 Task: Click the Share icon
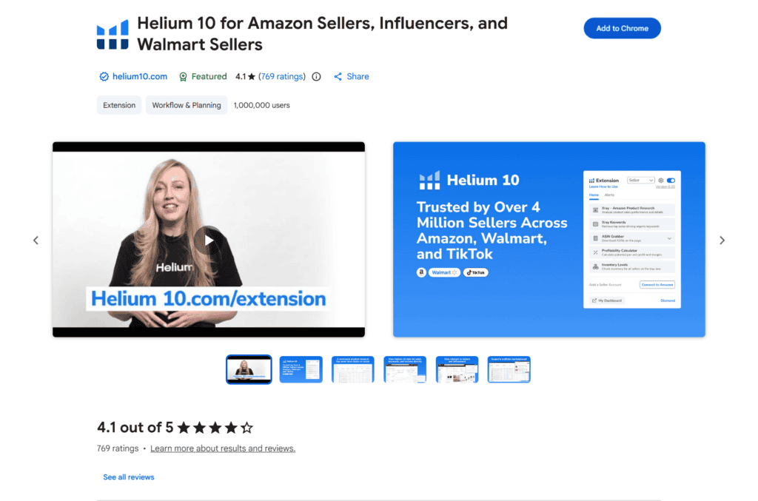coord(338,76)
